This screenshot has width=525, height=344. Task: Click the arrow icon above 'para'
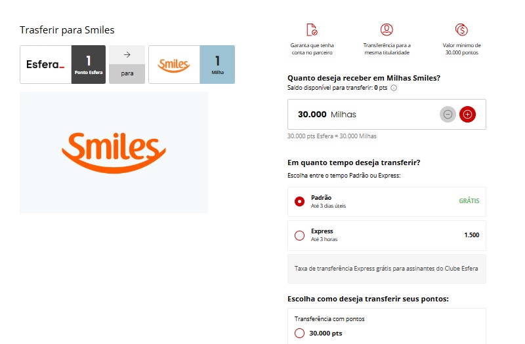127,55
